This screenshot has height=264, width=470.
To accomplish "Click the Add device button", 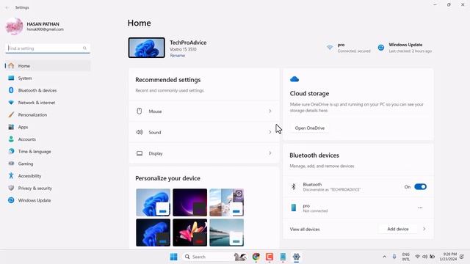I will [x=398, y=229].
